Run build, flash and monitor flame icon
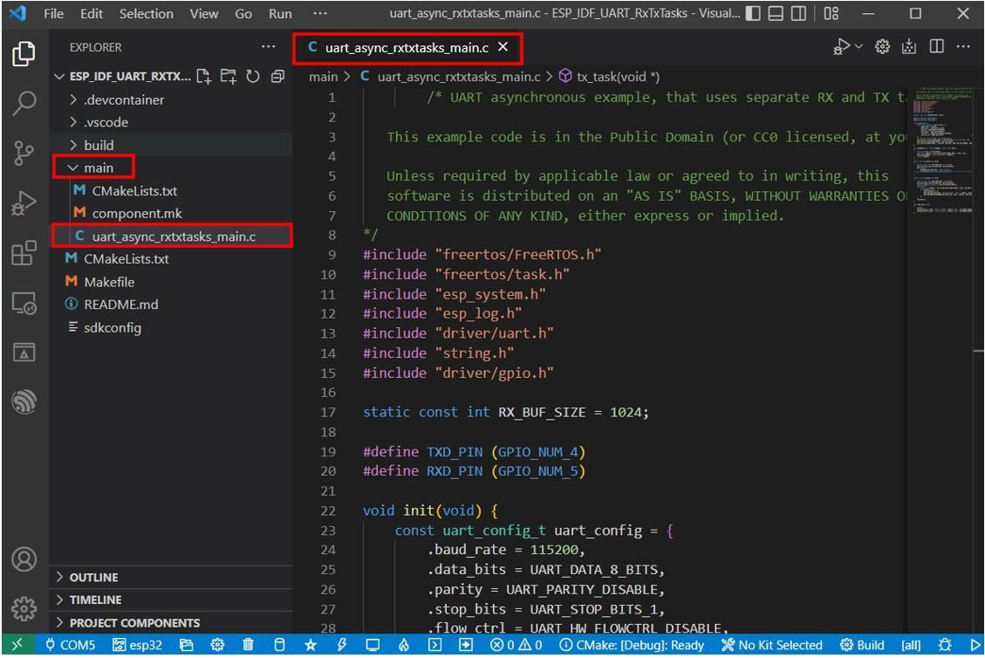This screenshot has height=658, width=985. click(403, 644)
